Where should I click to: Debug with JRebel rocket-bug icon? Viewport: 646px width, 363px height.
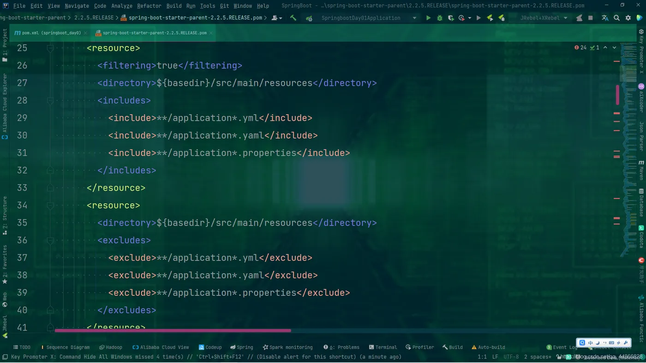(502, 18)
